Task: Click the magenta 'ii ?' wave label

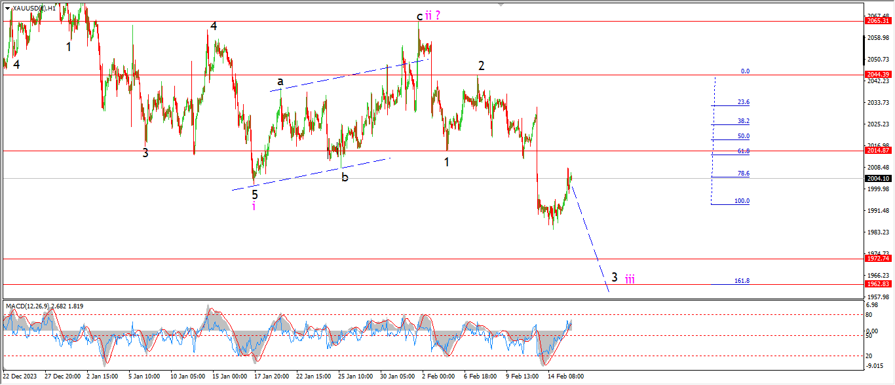Action: coord(432,16)
